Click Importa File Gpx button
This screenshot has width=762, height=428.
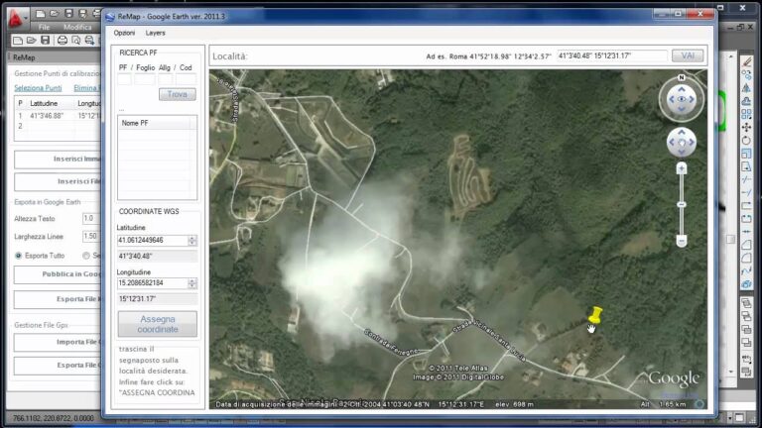pos(58,342)
